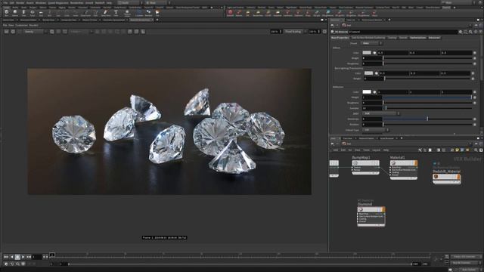Open the Render menu in the main menu bar

[20, 2]
